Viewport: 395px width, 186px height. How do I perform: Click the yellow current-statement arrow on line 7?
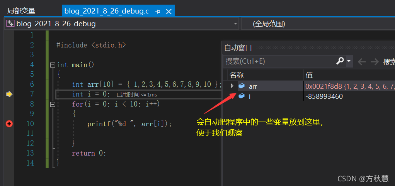(9, 94)
